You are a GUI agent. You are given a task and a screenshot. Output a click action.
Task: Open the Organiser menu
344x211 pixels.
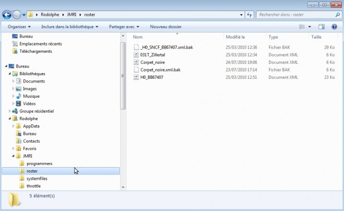(19, 27)
